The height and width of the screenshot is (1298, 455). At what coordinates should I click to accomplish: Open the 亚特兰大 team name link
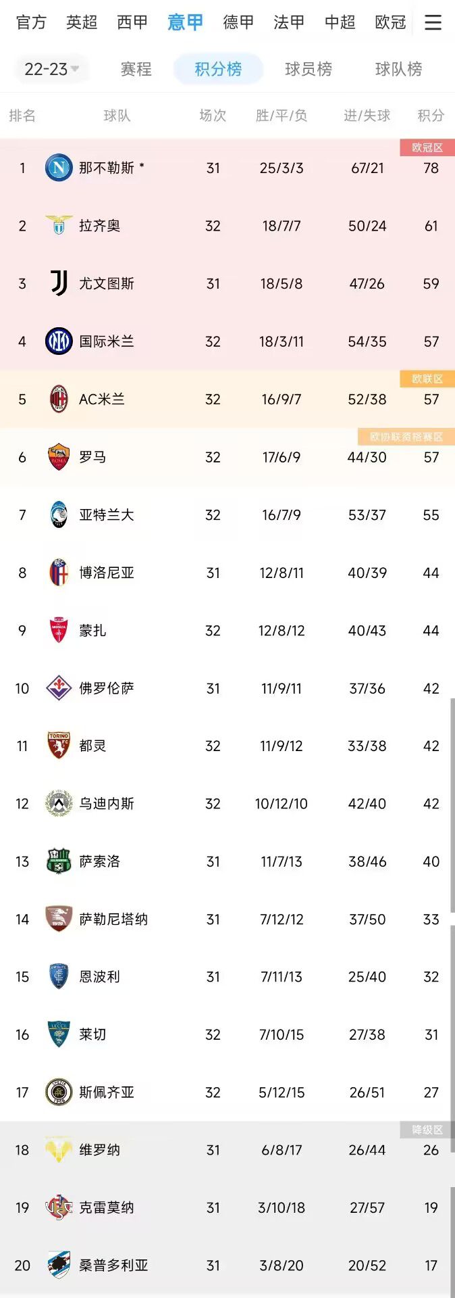click(x=107, y=515)
